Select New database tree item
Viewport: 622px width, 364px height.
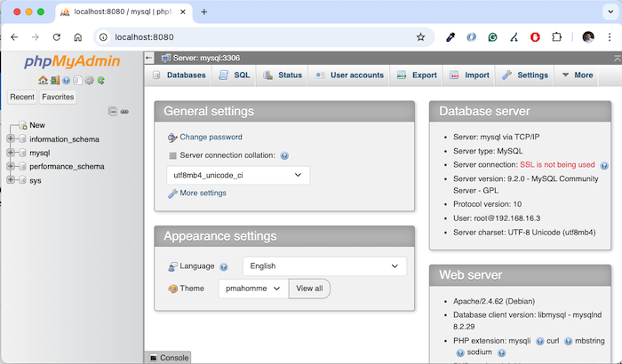(37, 125)
